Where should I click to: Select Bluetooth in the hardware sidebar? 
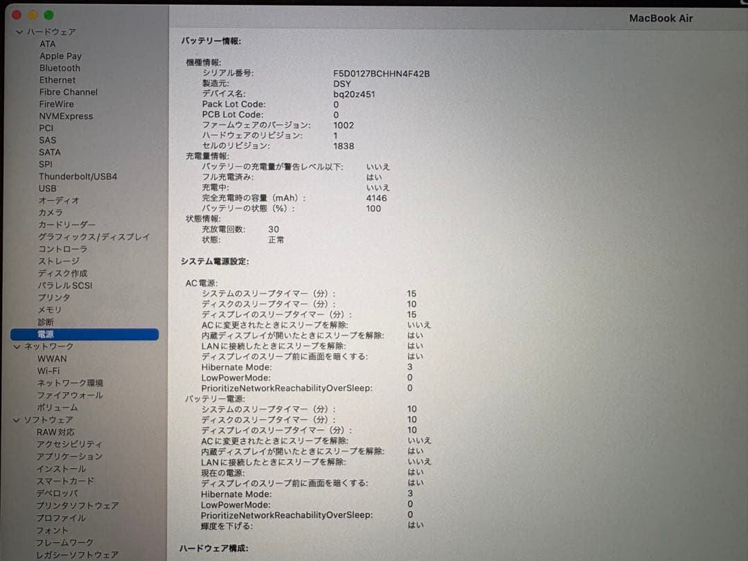pos(60,68)
